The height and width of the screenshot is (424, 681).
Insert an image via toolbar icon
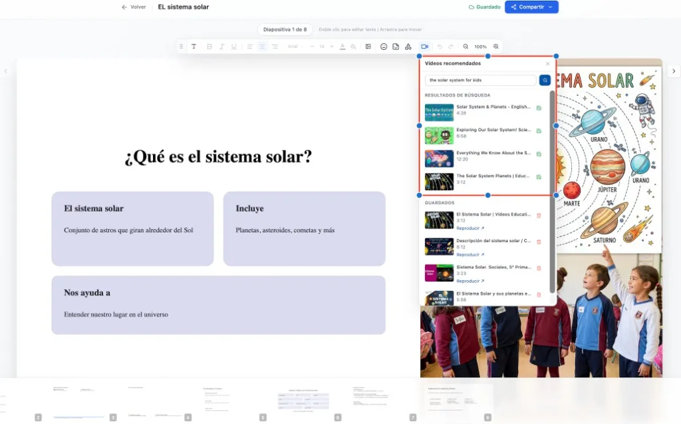[368, 47]
